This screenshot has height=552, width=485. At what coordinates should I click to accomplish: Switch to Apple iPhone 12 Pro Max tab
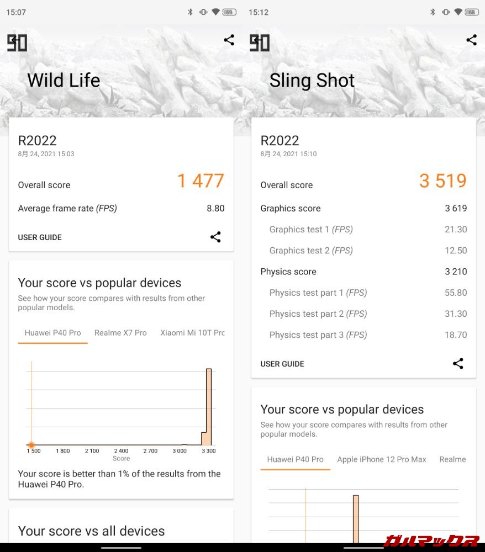tap(382, 459)
